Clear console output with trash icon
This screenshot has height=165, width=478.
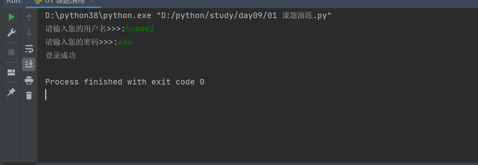coord(29,95)
